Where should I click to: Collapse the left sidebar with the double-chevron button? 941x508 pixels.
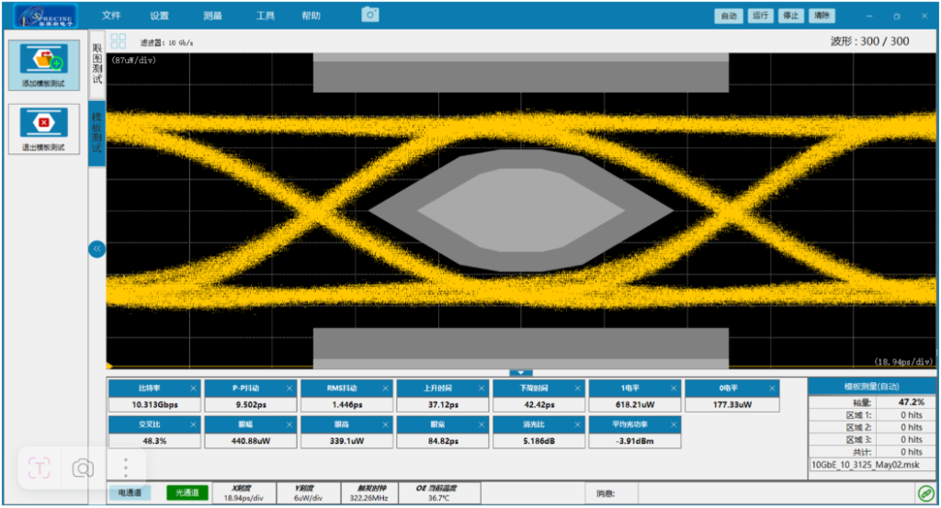96,249
